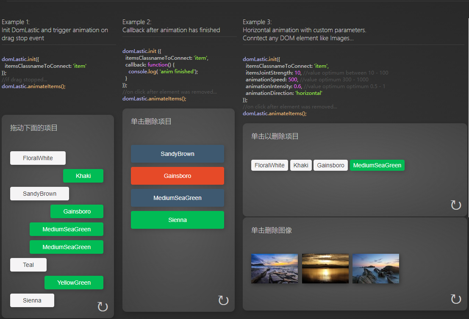Remove the FloralWhite chip in horizontal list
This screenshot has height=319, width=469.
point(269,165)
